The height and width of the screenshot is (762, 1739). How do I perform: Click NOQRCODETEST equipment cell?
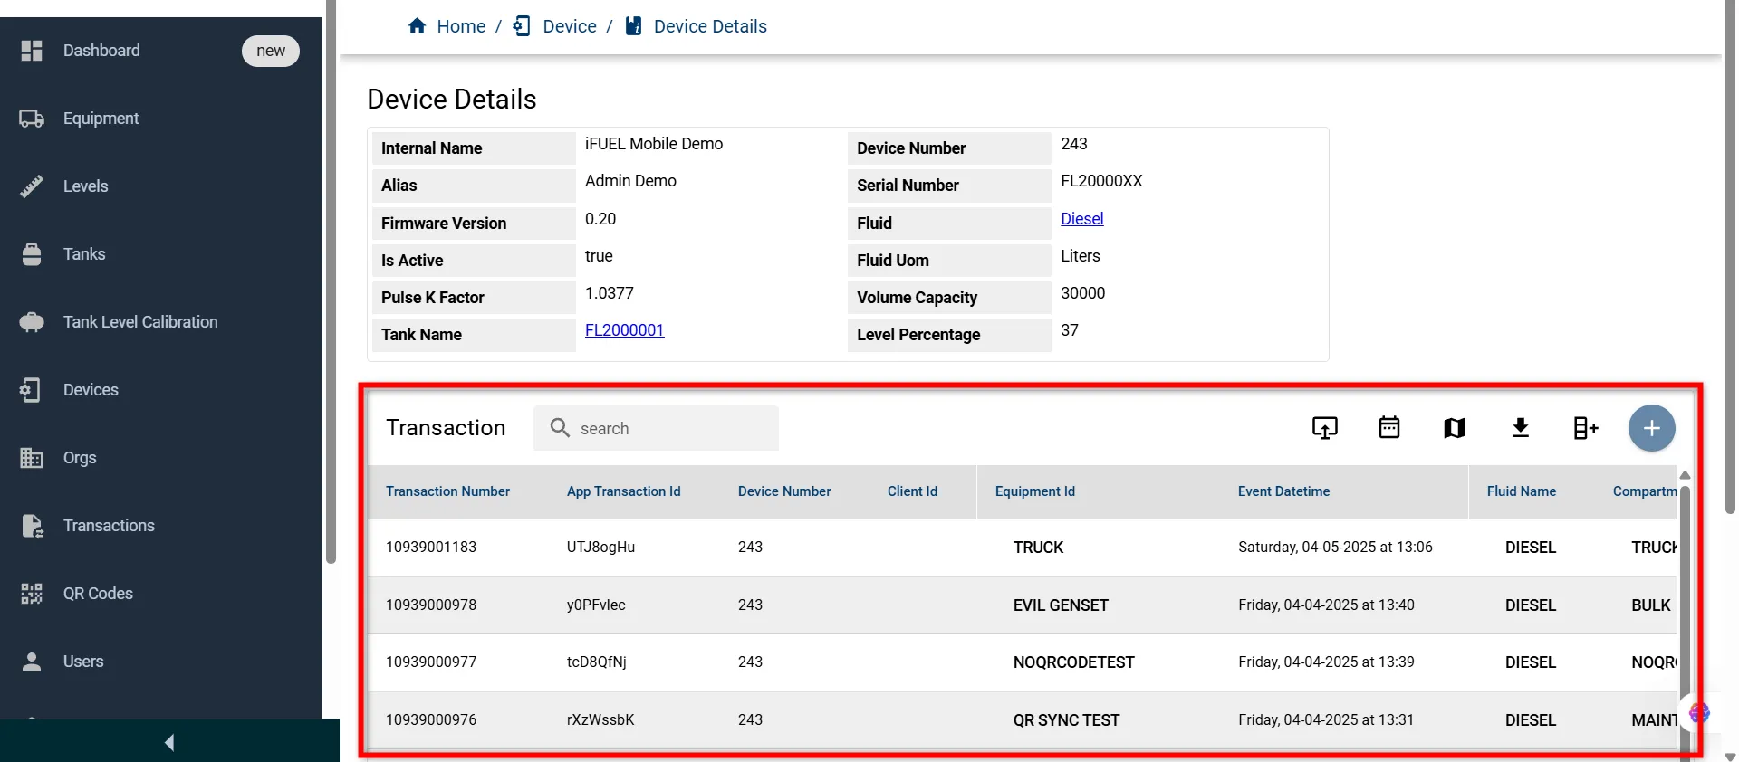(x=1073, y=662)
